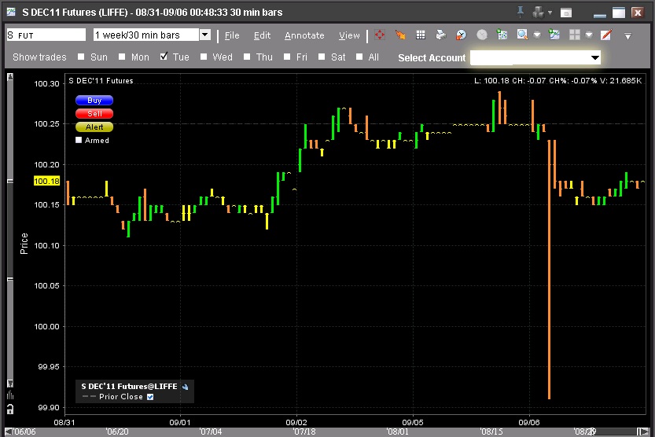655x437 pixels.
Task: Click the magnifying glass zoom icon
Action: click(522, 35)
